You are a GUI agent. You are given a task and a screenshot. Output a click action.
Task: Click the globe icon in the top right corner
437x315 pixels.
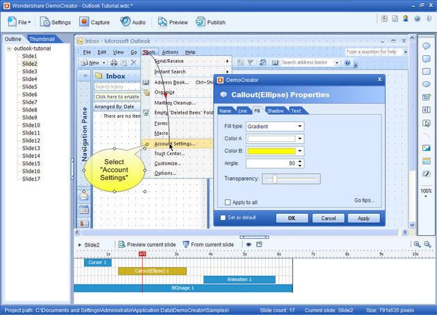coord(417,19)
